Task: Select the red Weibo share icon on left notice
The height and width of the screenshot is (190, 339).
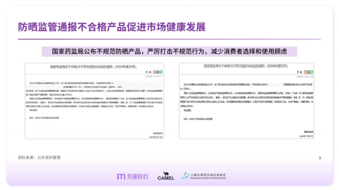Action: (154, 72)
